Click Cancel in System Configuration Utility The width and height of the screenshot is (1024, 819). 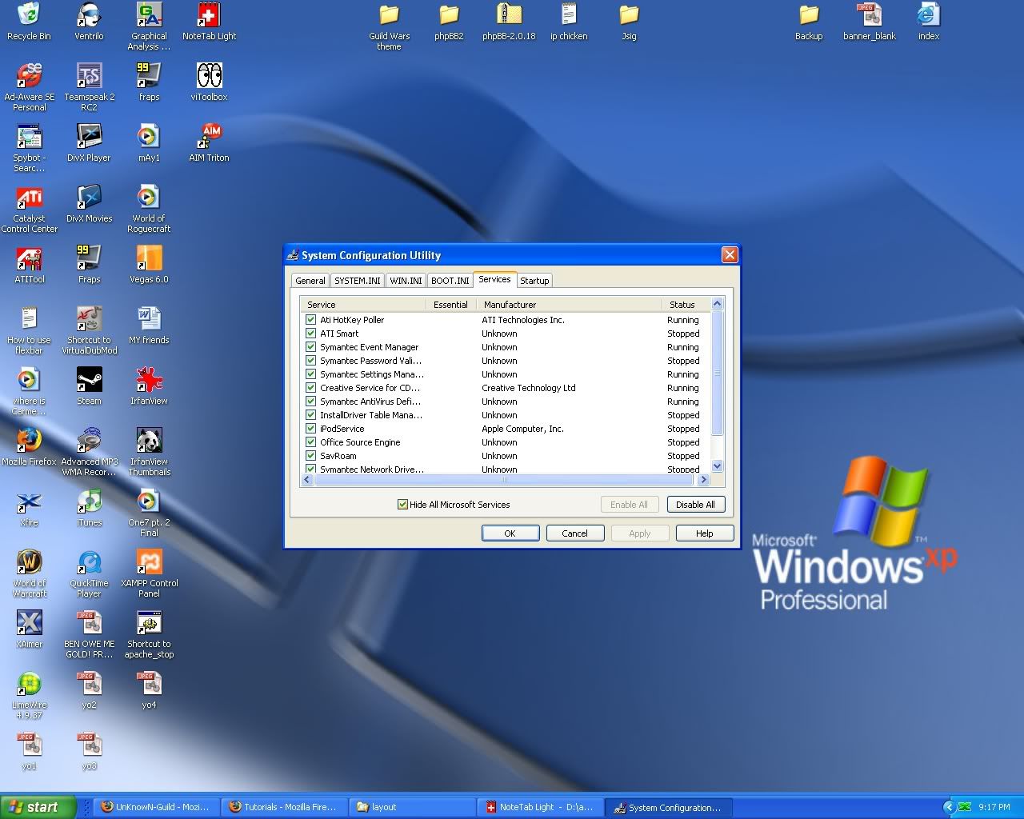[575, 533]
